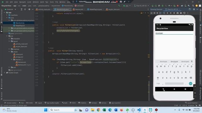Expand the manifests folder
The image size is (202, 113).
(7, 15)
